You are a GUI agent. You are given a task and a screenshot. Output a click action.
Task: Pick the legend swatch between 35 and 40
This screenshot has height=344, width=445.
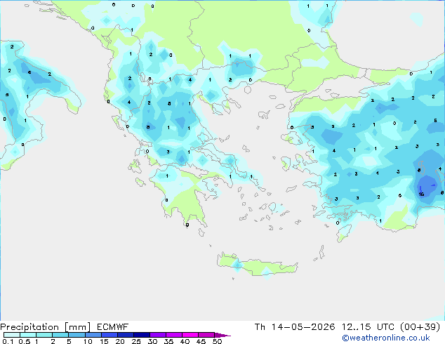tap(174, 335)
